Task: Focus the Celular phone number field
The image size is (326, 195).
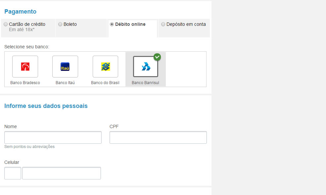Action: click(x=62, y=173)
